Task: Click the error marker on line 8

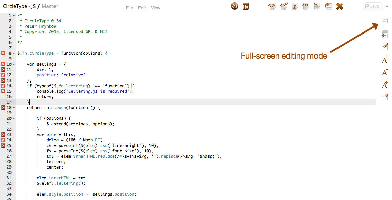Action: [2, 53]
